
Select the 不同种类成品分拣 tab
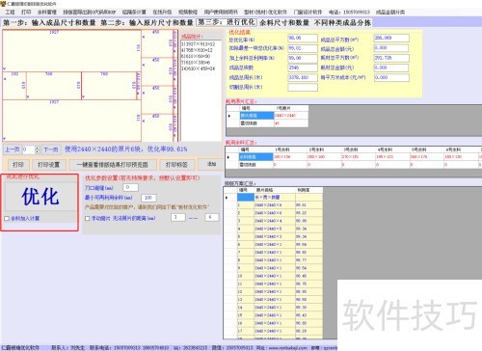click(342, 22)
